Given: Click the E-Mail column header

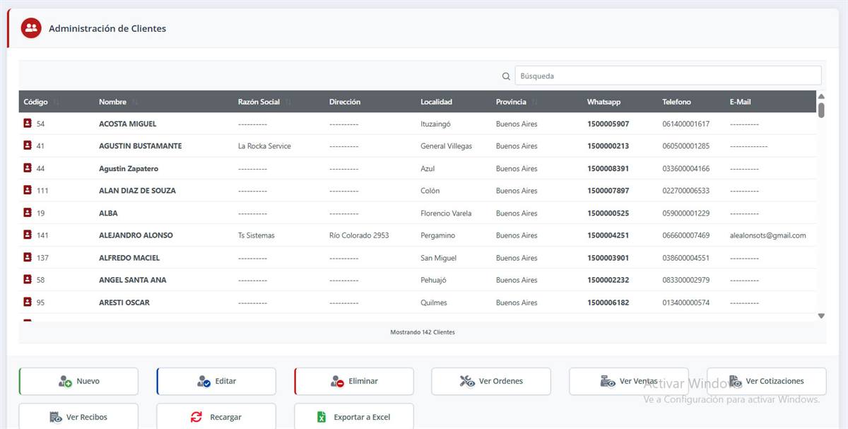Looking at the screenshot, I should [740, 102].
